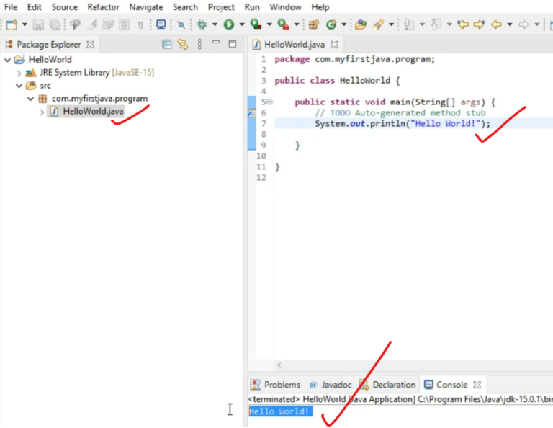Viewport: 553px width, 428px height.
Task: Minimize the Package Explorer panel
Action: point(216,43)
